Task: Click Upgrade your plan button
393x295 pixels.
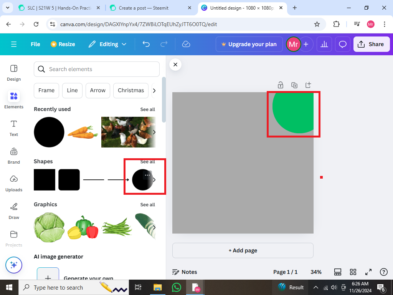Action: pyautogui.click(x=249, y=44)
